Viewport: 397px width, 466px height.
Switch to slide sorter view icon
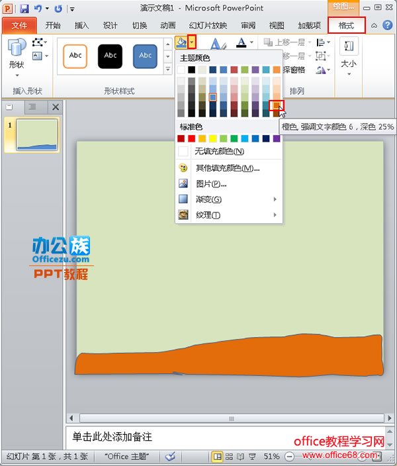click(229, 457)
